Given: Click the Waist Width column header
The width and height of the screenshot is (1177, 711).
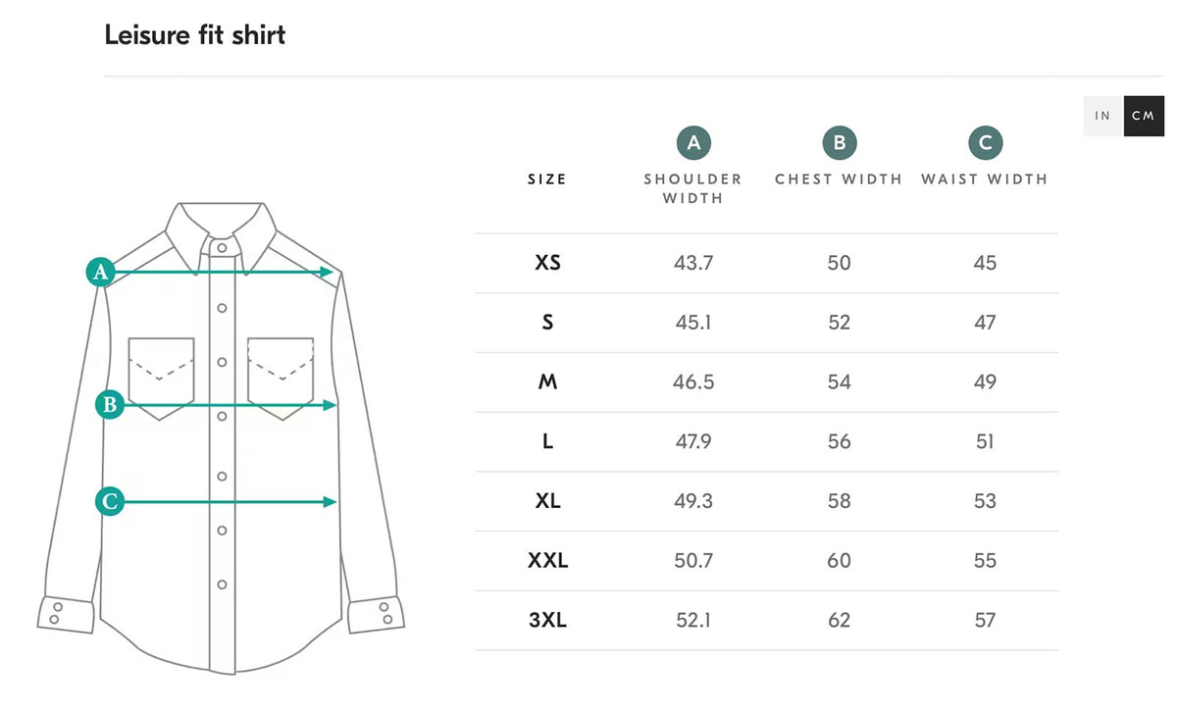Looking at the screenshot, I should [985, 179].
